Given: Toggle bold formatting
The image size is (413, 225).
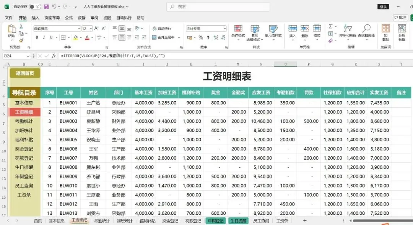Looking at the screenshot, I should 37,38.
